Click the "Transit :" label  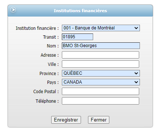pyautogui.click(x=51, y=37)
